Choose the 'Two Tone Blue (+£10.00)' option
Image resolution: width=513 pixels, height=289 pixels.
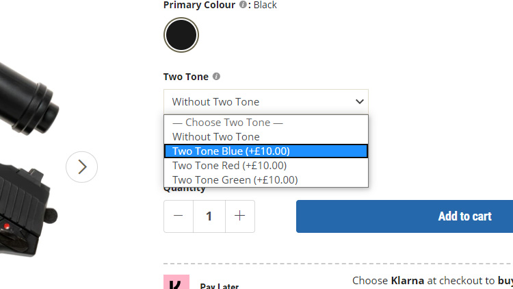tap(265, 151)
